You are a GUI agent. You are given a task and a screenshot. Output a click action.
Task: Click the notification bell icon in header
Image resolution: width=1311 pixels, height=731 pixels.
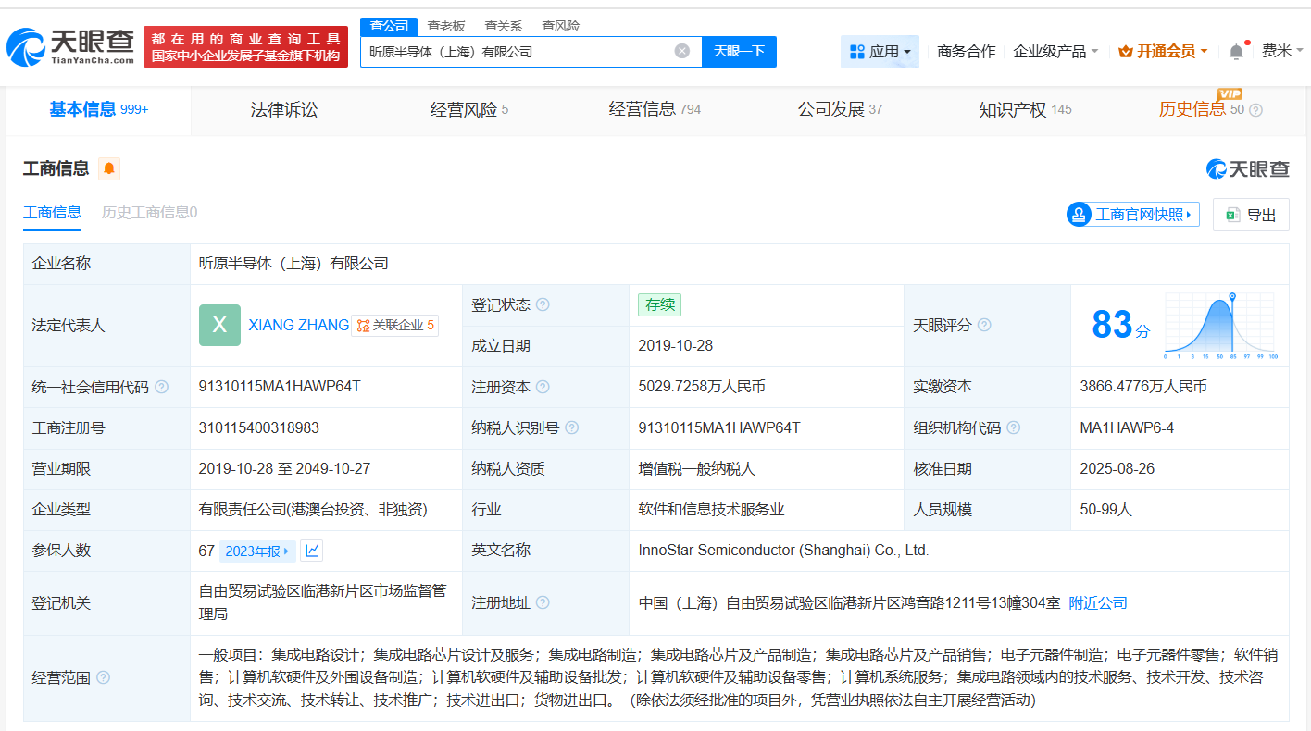pos(1236,52)
